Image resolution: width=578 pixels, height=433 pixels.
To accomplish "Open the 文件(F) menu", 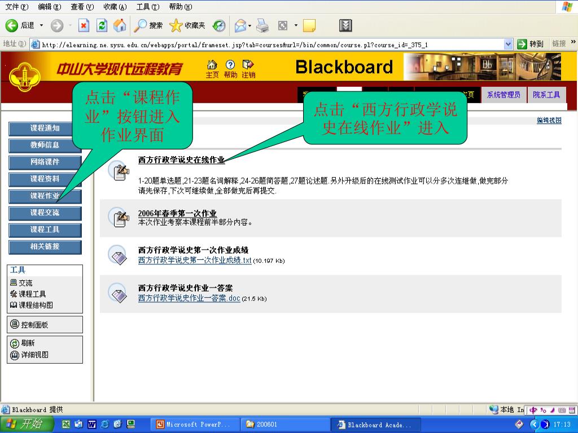I will coord(16,7).
